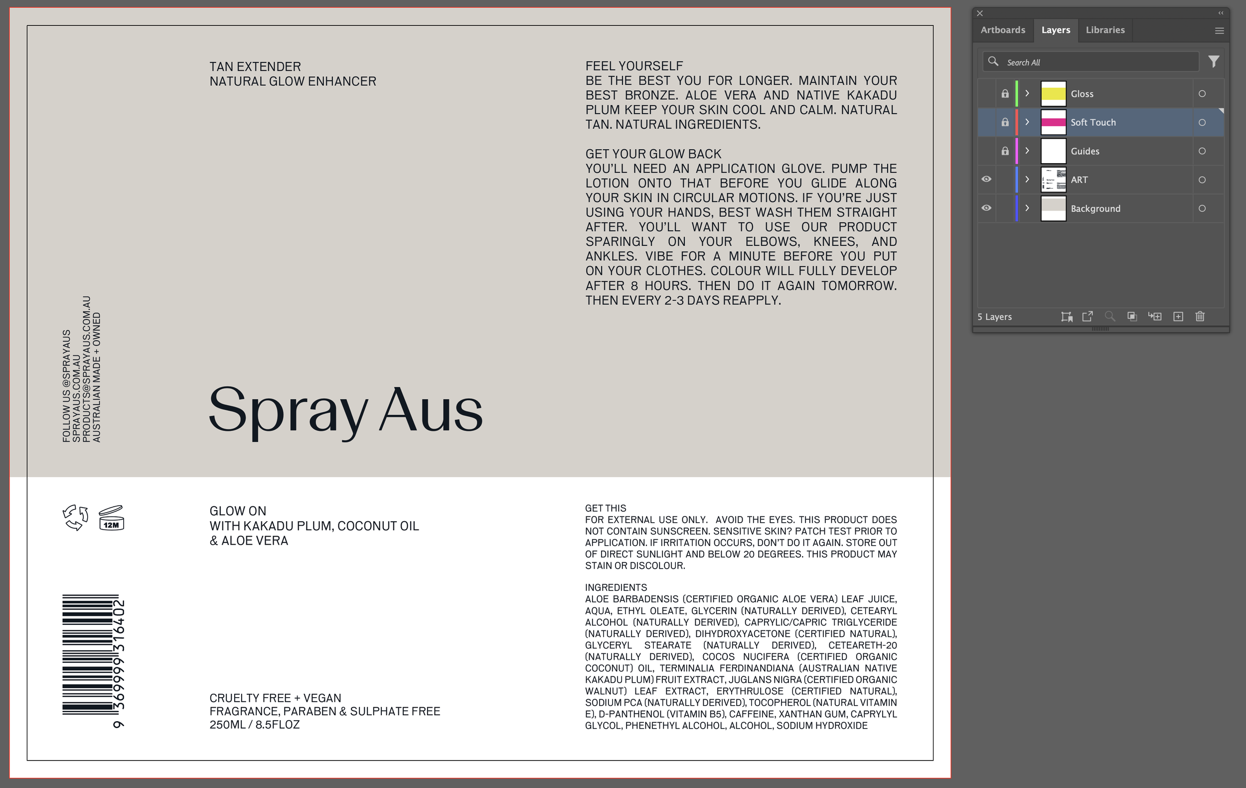This screenshot has width=1246, height=788.
Task: Expand the Soft Touch layer contents
Action: coord(1027,122)
